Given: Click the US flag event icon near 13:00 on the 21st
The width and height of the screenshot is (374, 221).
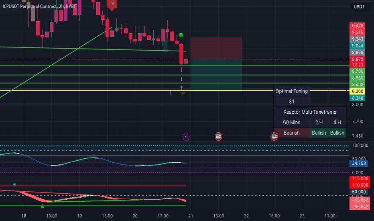Looking at the screenshot, I should (x=218, y=137).
